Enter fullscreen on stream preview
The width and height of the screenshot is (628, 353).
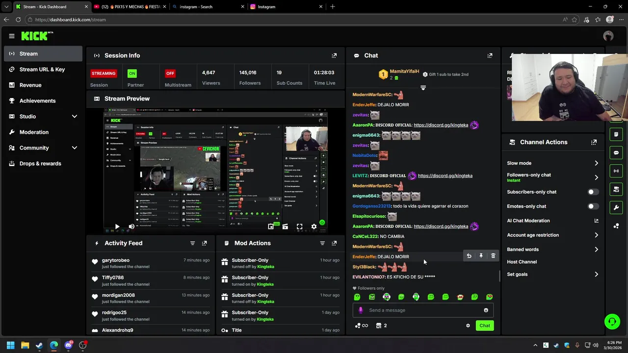(x=299, y=227)
